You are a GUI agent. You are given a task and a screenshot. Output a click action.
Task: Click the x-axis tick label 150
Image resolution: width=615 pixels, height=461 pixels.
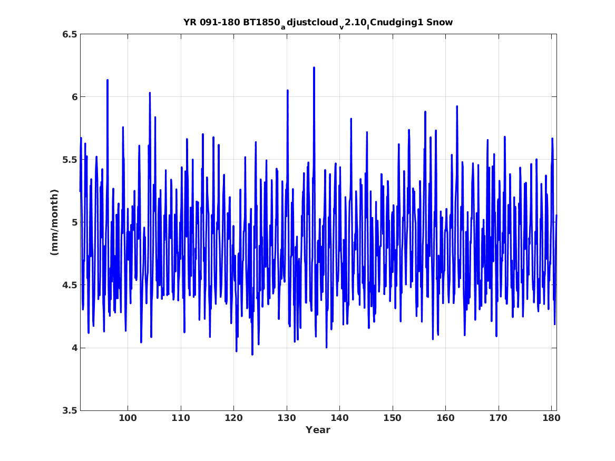[x=392, y=418]
